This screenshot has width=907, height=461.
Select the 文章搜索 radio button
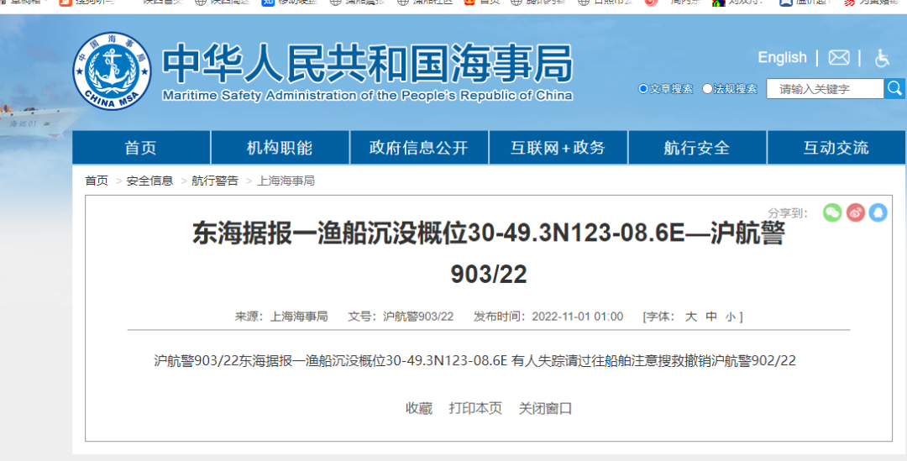pos(643,89)
